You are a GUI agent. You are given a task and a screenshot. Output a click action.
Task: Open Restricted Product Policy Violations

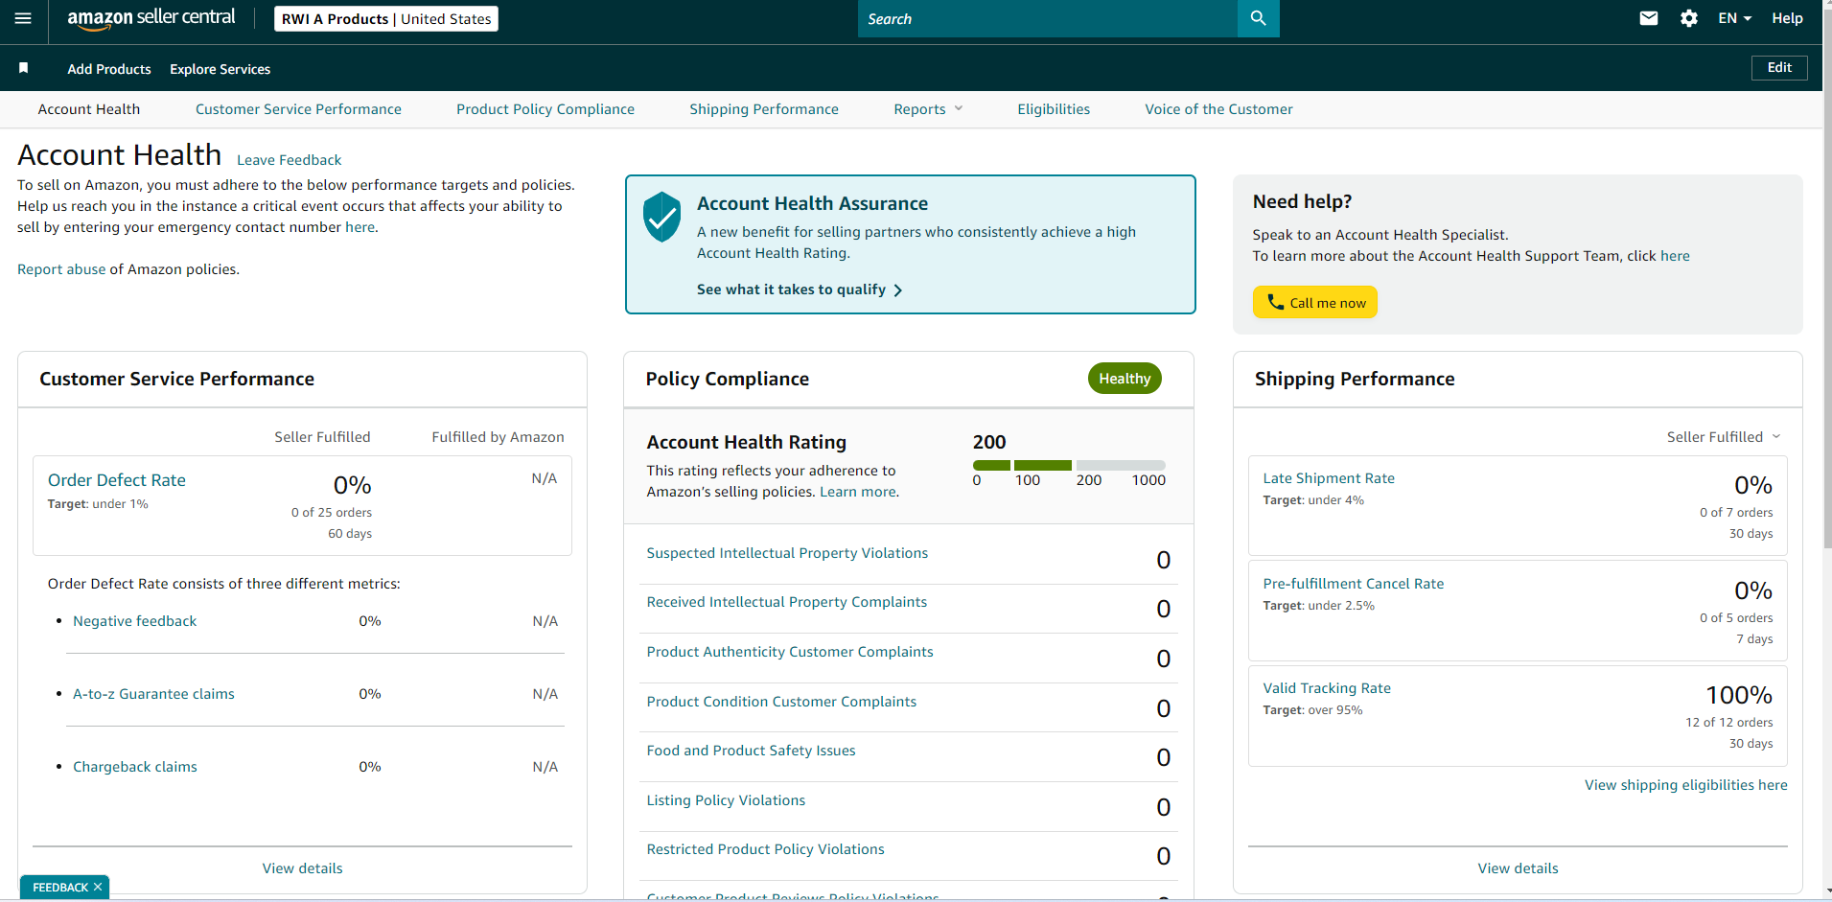[x=765, y=849]
